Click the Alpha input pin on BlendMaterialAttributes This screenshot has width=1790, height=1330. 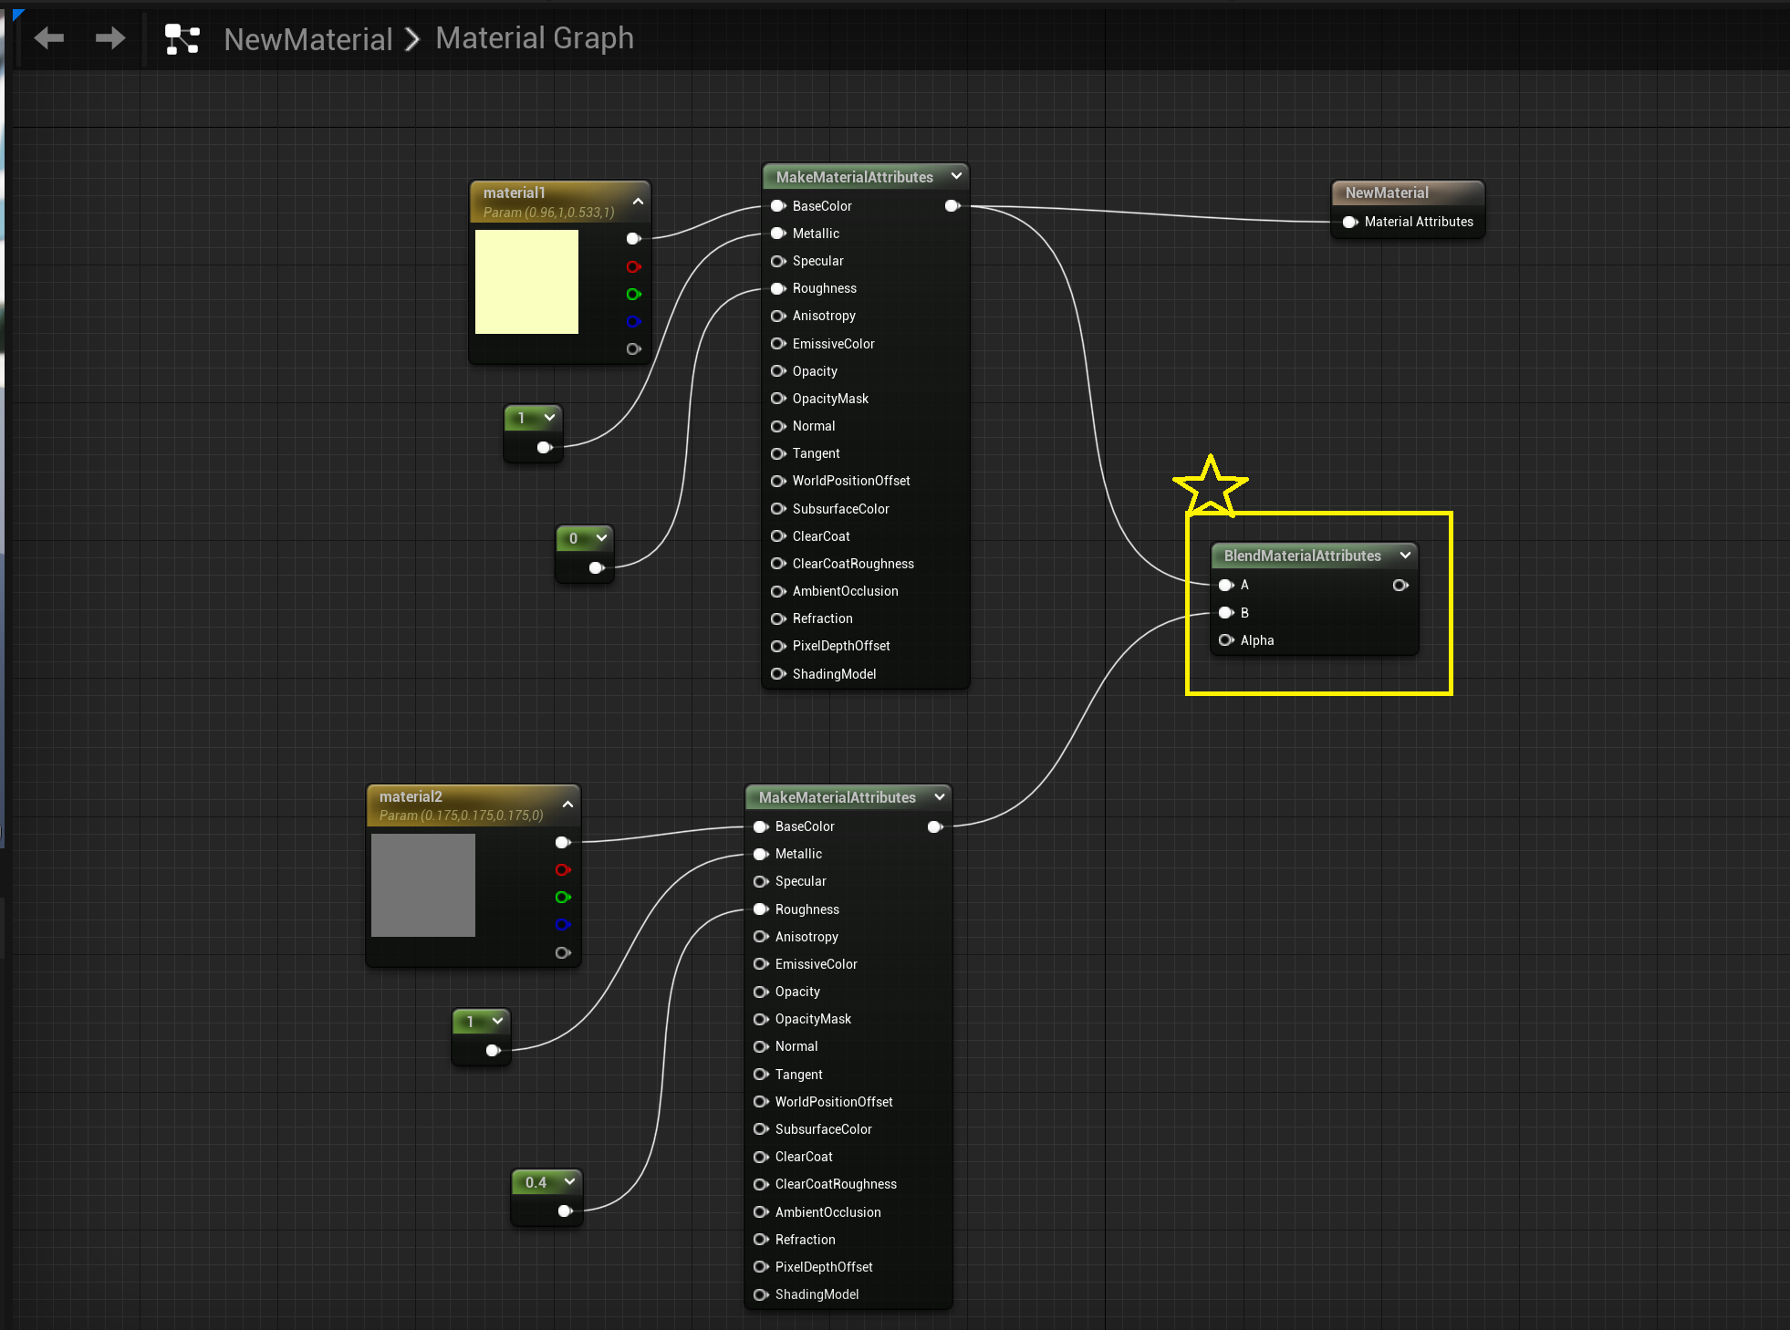pyautogui.click(x=1225, y=640)
